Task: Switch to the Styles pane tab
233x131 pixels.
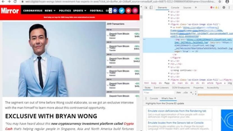Action: (x=147, y=88)
